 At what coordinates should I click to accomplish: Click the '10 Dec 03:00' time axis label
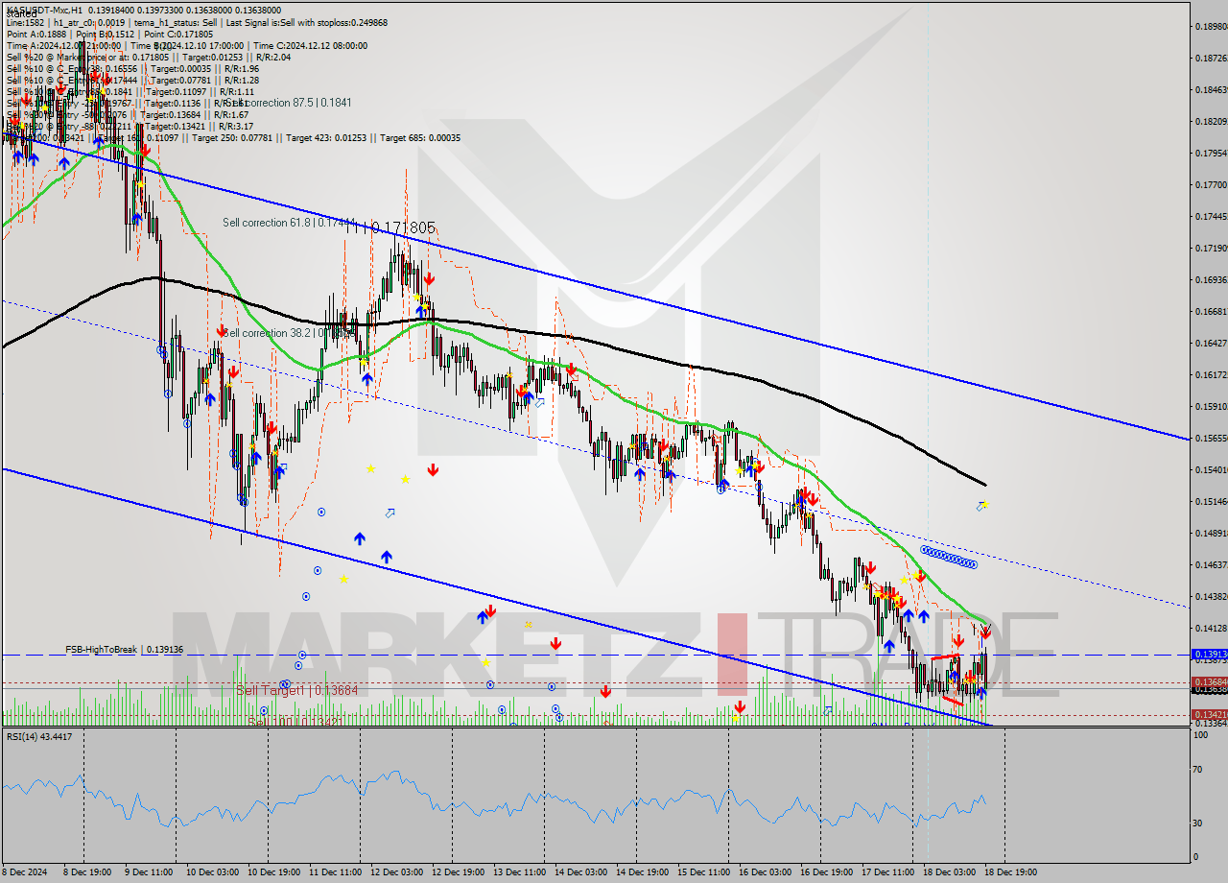click(x=212, y=871)
